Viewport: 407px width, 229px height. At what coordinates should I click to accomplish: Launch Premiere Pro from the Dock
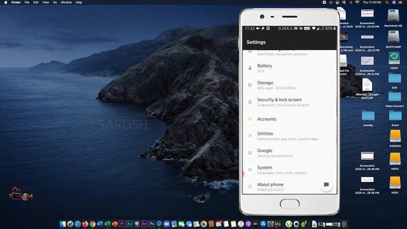pyautogui.click(x=122, y=224)
